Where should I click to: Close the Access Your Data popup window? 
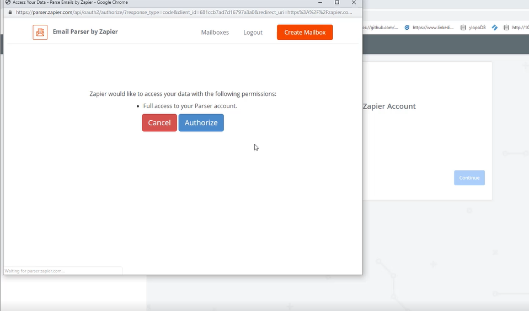click(354, 3)
